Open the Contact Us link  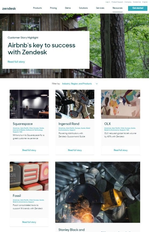[x=137, y=2]
